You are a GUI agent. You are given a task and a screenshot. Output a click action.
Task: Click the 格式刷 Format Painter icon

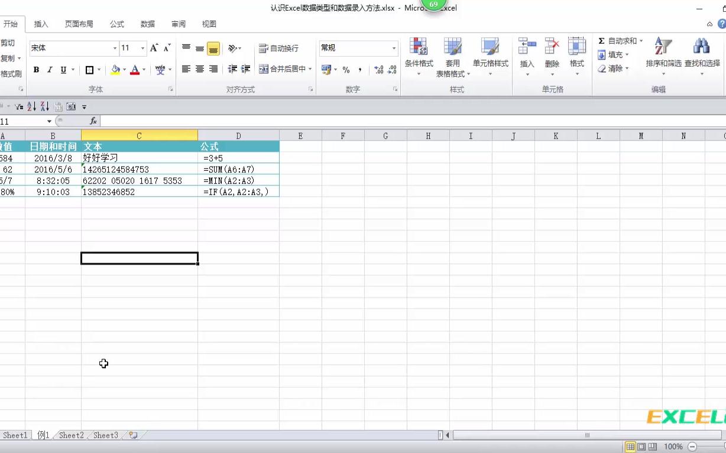click(x=12, y=74)
